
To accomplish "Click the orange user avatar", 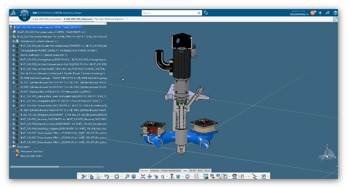I will point(313,13).
